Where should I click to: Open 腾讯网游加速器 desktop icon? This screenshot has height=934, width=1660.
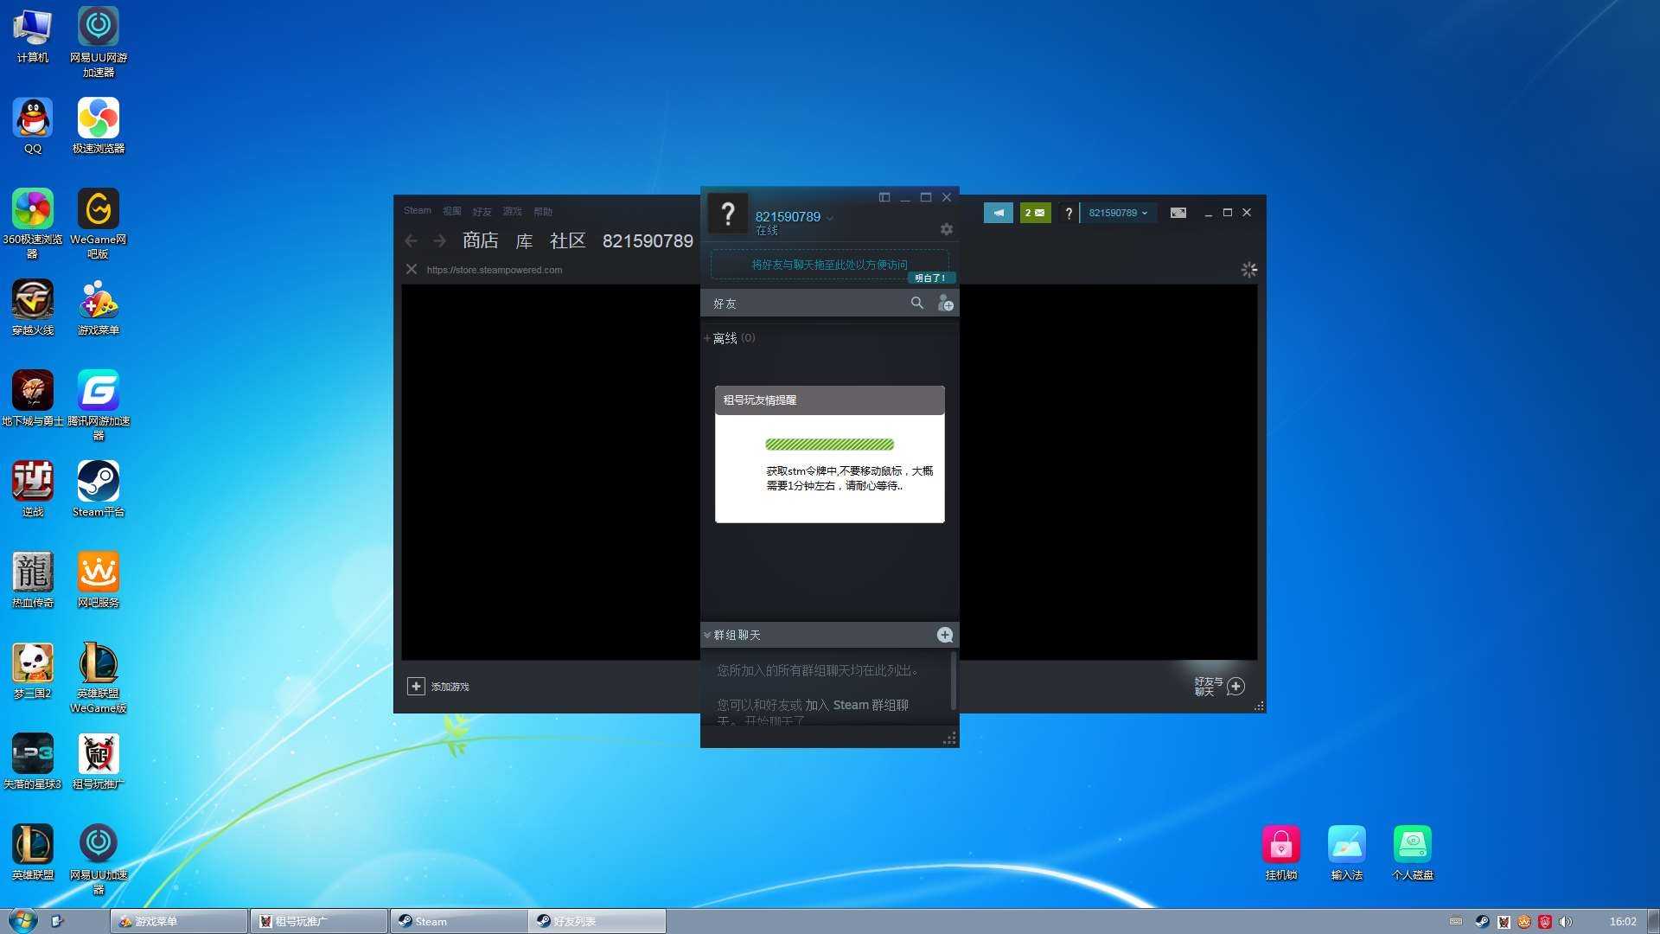[99, 406]
